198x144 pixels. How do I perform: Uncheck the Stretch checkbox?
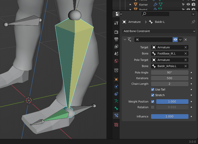153,95
